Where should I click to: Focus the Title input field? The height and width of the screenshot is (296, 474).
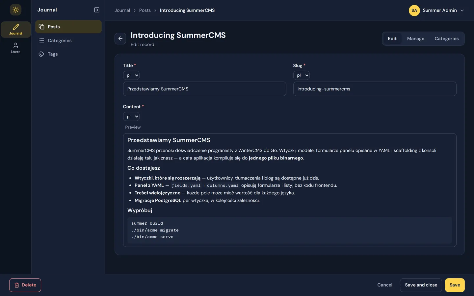pos(204,89)
